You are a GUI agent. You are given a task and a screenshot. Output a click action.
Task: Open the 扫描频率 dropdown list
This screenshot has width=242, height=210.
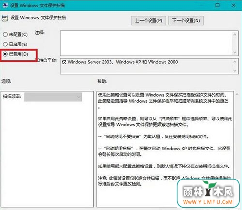[53, 97]
